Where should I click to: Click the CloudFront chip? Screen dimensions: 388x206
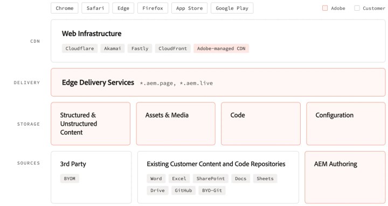[x=173, y=49]
